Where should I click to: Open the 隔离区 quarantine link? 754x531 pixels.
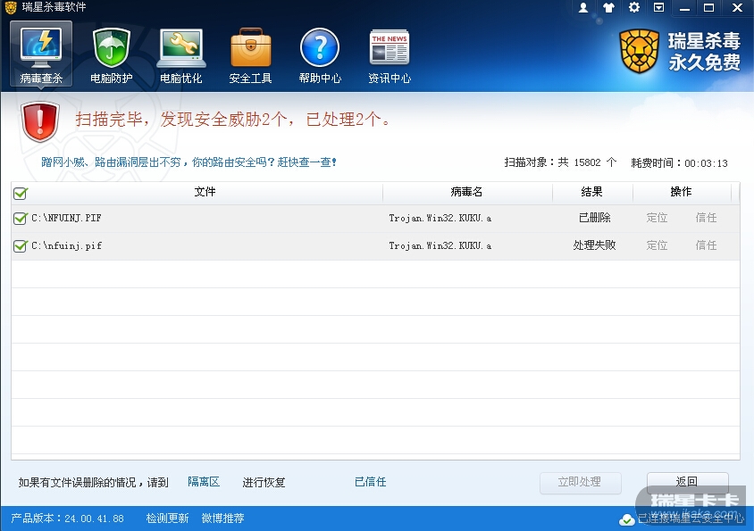tap(204, 482)
